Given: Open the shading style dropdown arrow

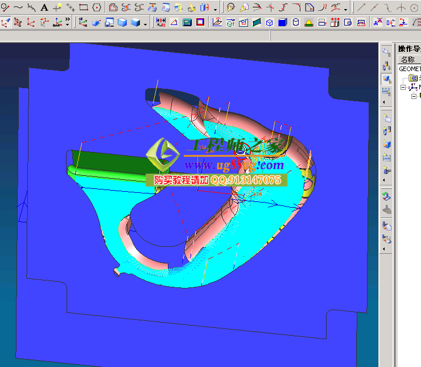Looking at the screenshot, I should coord(146,24).
